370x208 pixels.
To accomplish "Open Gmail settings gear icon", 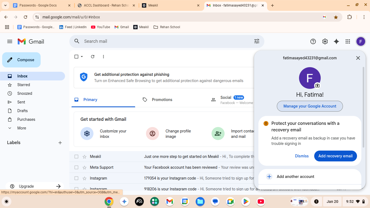I will pyautogui.click(x=325, y=41).
